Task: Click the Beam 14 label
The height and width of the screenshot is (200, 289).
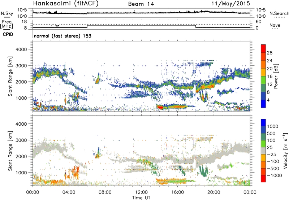Action: [141, 4]
